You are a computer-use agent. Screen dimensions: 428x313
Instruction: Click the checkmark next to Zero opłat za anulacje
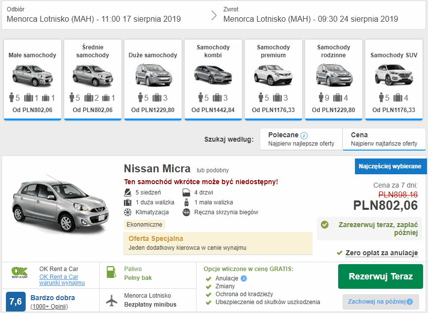point(340,253)
